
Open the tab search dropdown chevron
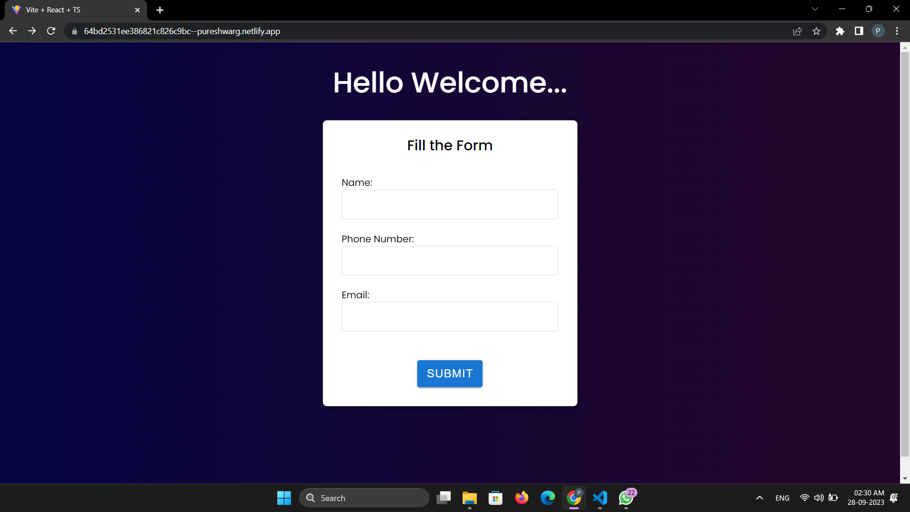[x=815, y=9]
